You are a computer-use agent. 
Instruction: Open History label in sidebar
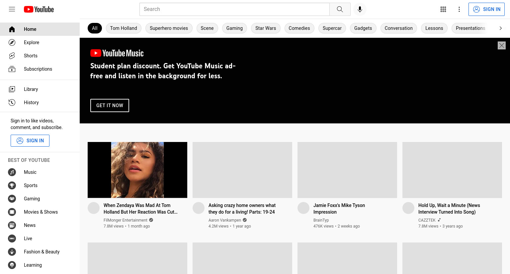pos(31,103)
